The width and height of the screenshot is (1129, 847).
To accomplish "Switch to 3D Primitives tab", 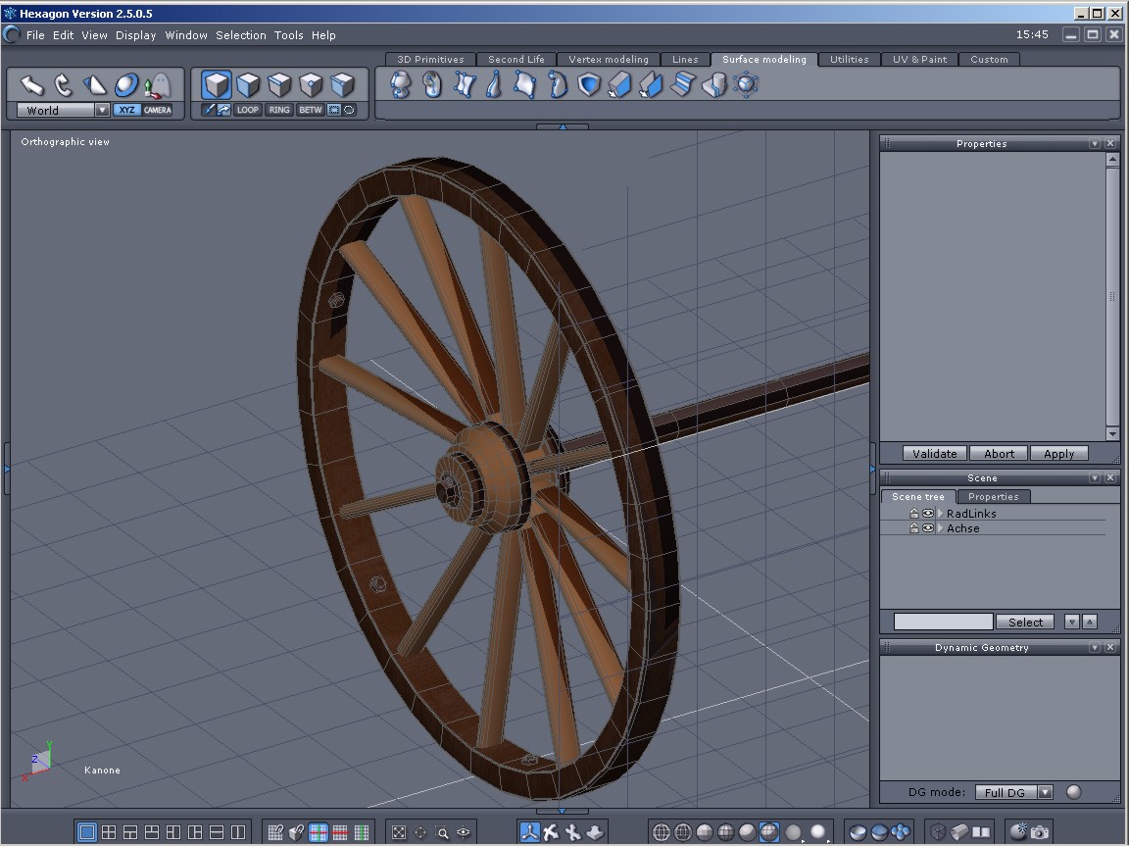I will [x=430, y=60].
